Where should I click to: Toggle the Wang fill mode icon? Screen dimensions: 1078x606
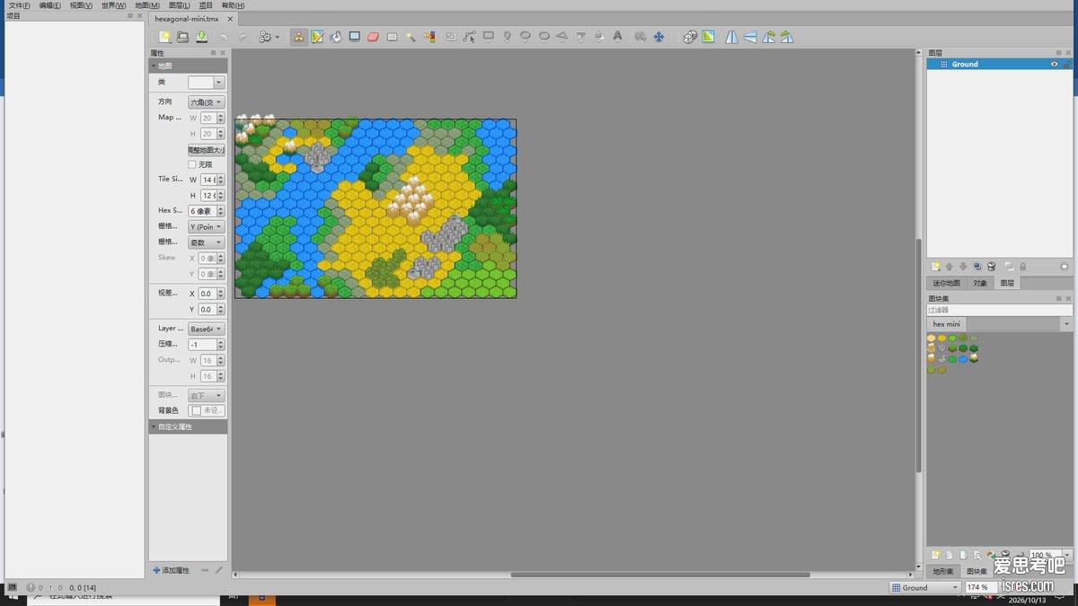[x=709, y=37]
